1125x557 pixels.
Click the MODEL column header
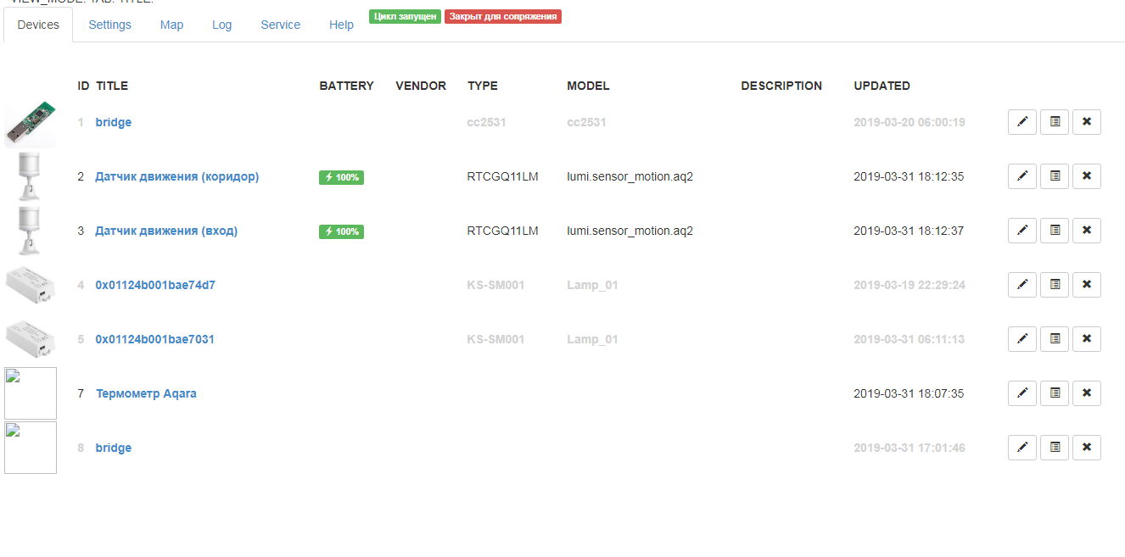tap(588, 86)
